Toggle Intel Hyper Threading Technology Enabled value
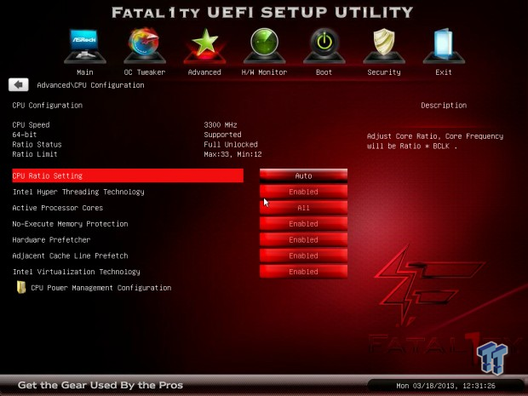Screen dimensions: 528x396 pos(303,192)
